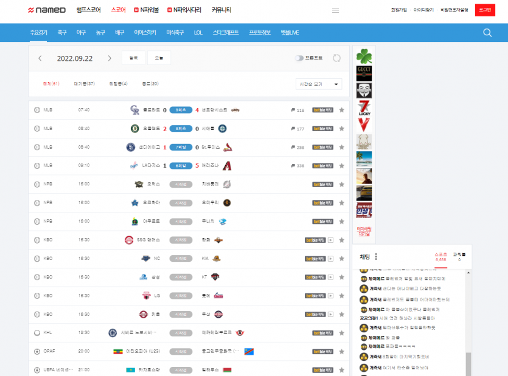Open the 2022.09.22 date picker

point(75,58)
